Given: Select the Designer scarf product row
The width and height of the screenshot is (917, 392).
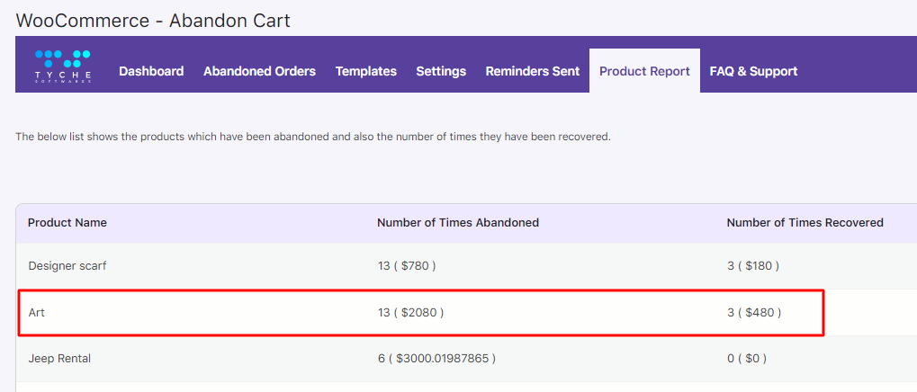Looking at the screenshot, I should point(466,266).
